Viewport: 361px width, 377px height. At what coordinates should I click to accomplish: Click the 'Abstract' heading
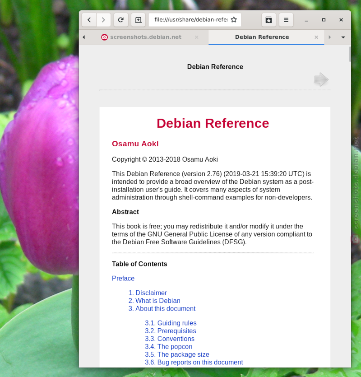(x=125, y=212)
